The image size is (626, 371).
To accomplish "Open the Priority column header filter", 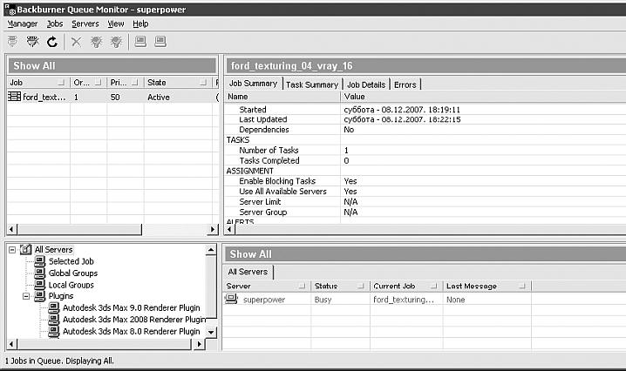I will click(x=135, y=83).
